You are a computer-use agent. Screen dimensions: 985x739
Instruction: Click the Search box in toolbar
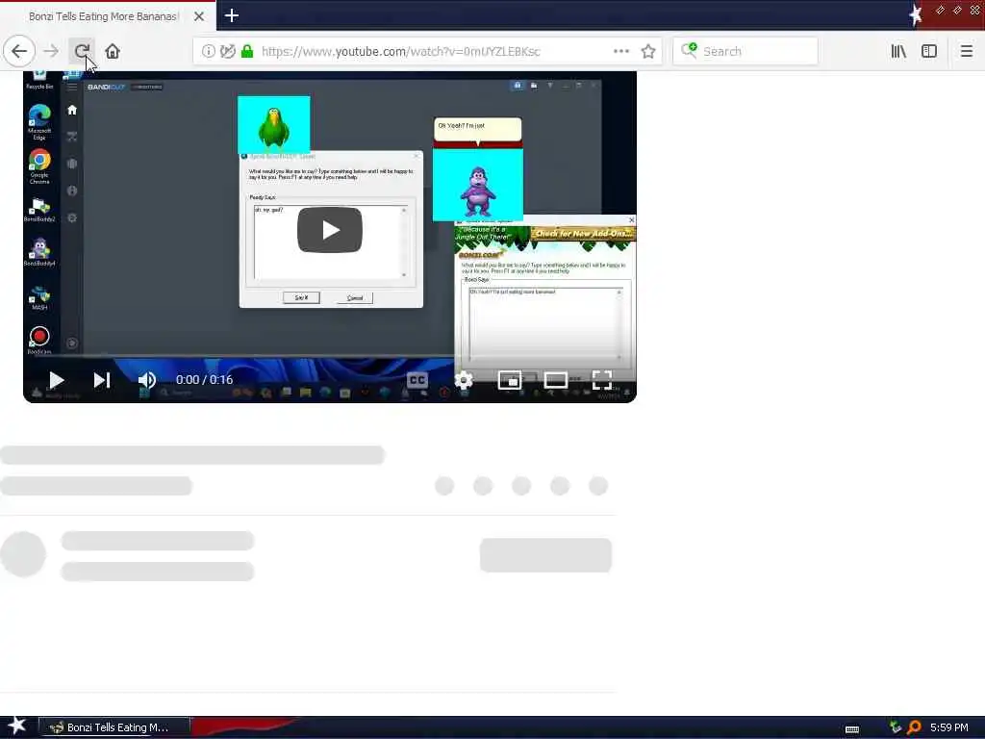[745, 51]
